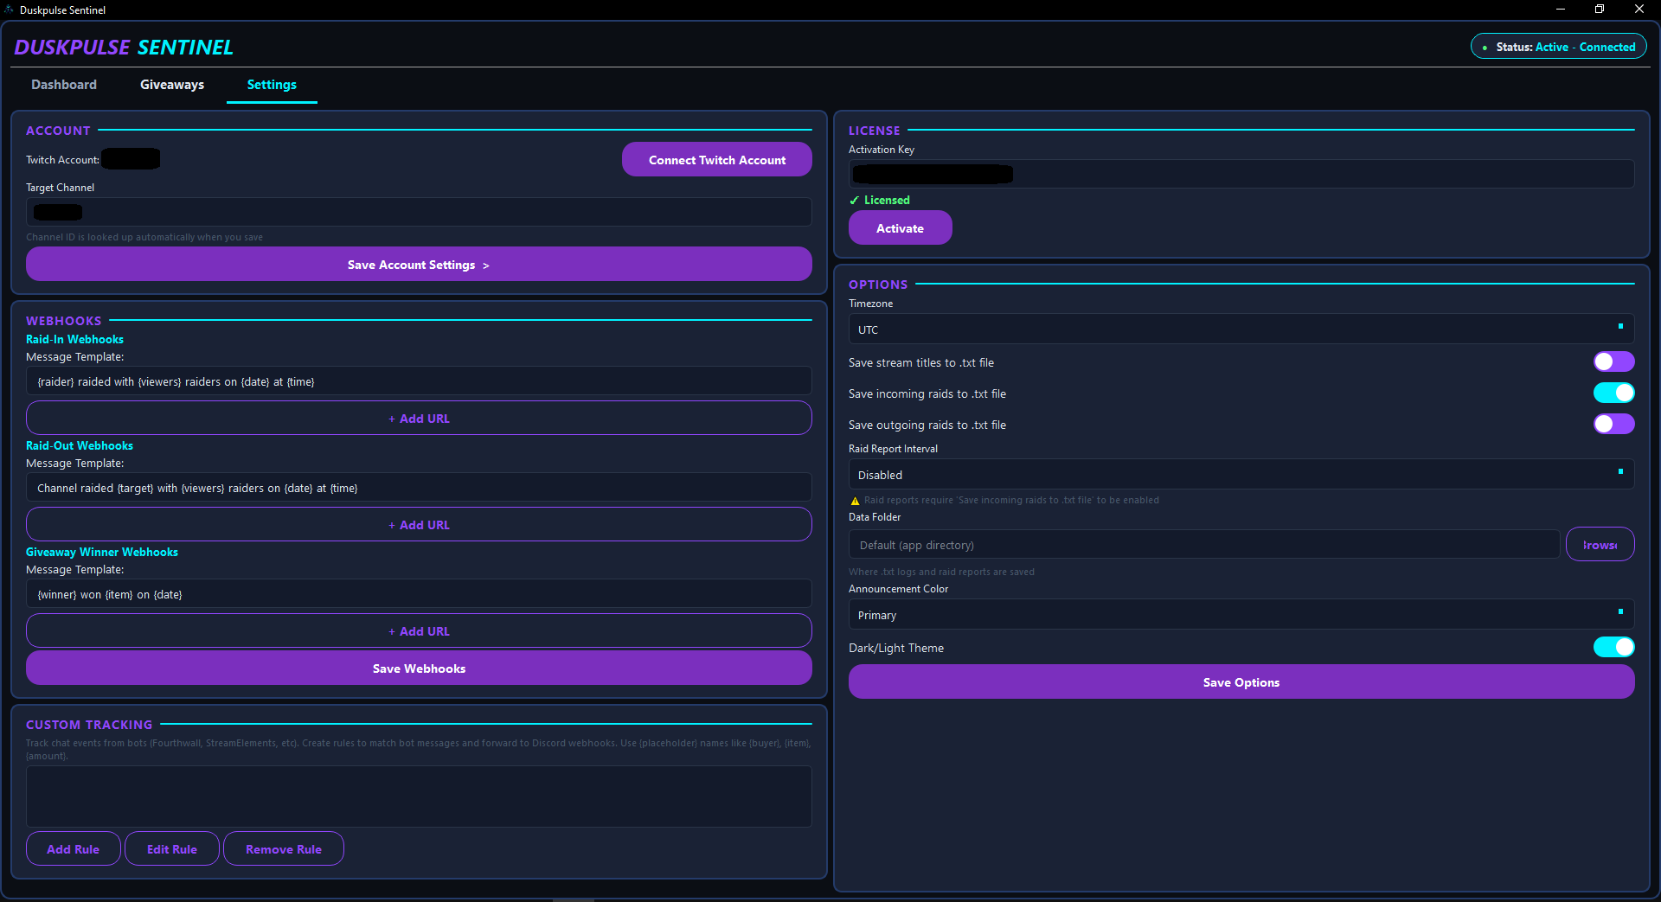The height and width of the screenshot is (902, 1661).
Task: Click the custom tracking rules list box
Action: [x=419, y=796]
